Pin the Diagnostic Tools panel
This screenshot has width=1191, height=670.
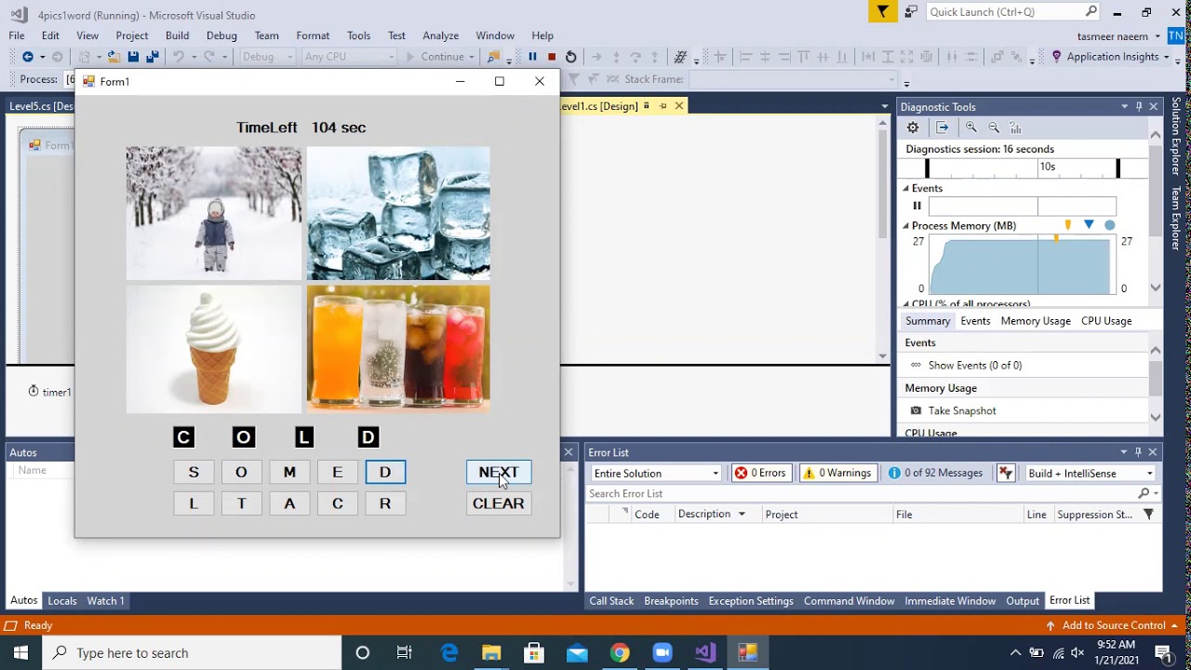pyautogui.click(x=1139, y=107)
